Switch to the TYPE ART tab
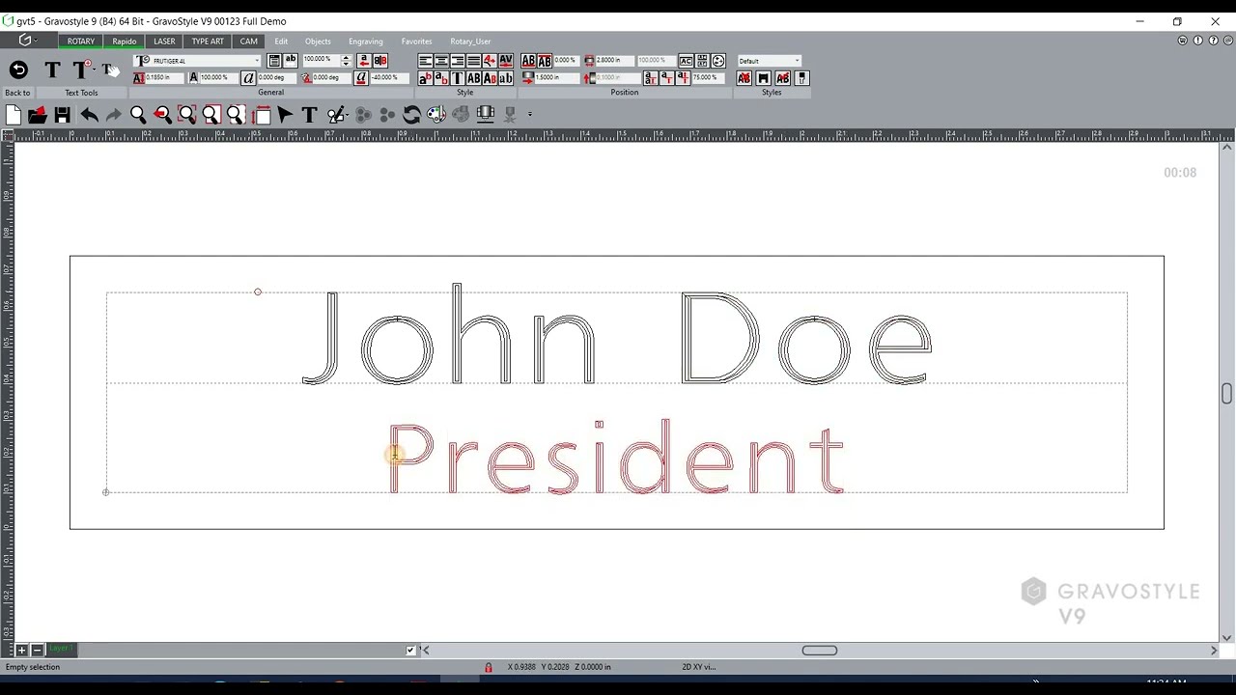 click(x=208, y=42)
